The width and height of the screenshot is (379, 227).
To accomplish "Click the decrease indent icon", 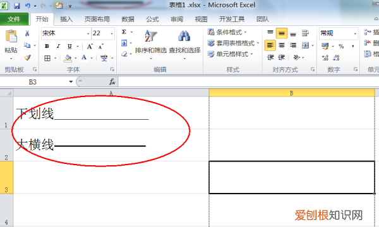I will click(x=270, y=57).
